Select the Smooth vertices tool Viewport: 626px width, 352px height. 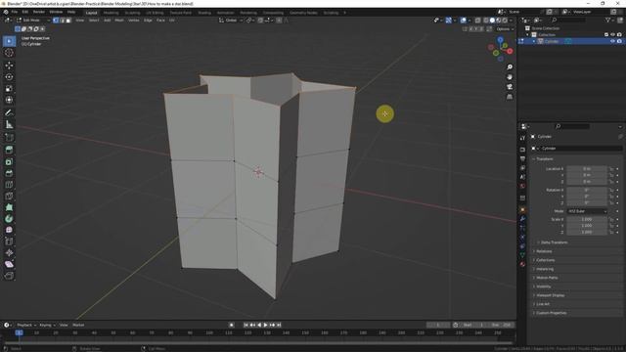9,230
